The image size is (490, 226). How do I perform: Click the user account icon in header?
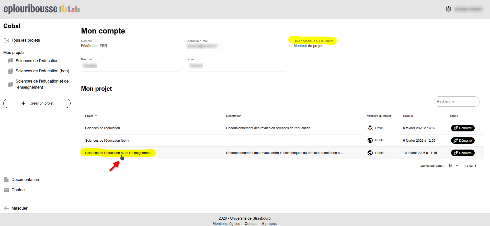(448, 9)
